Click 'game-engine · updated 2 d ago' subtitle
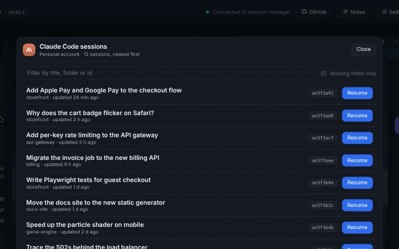Image resolution: width=399 pixels, height=249 pixels. [62, 232]
